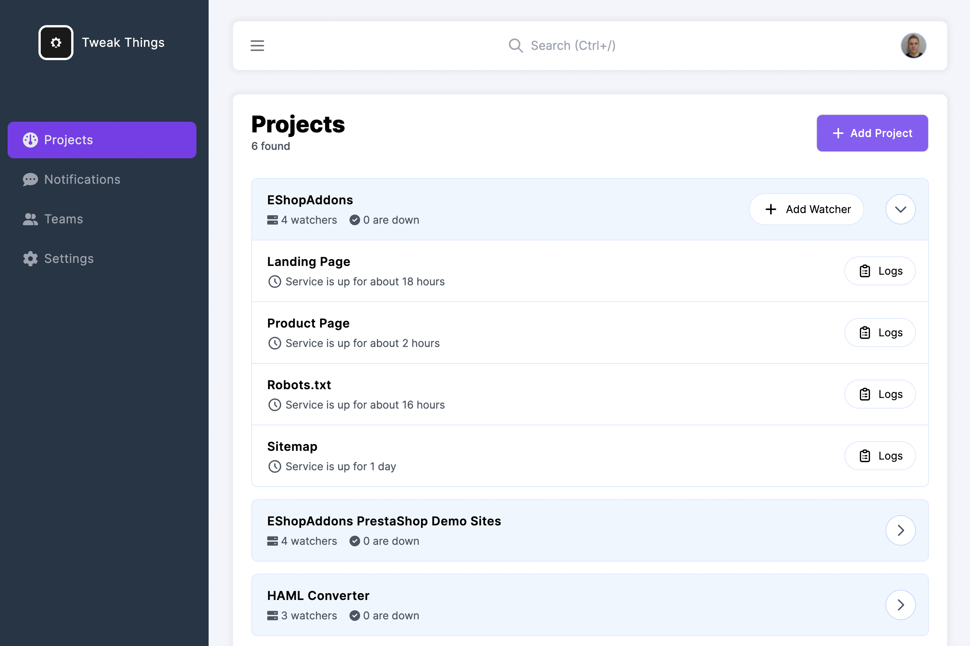
Task: Open the Notifications menu item
Action: click(82, 180)
